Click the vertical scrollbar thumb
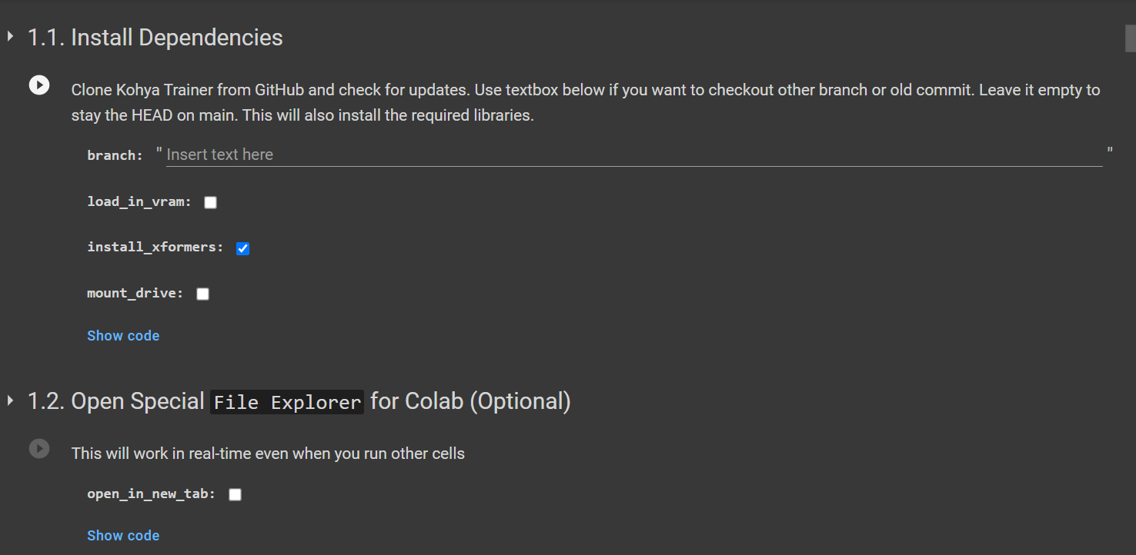Viewport: 1136px width, 555px height. (x=1130, y=38)
